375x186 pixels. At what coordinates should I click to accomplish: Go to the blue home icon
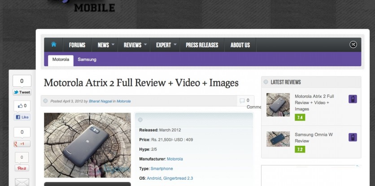(x=53, y=44)
